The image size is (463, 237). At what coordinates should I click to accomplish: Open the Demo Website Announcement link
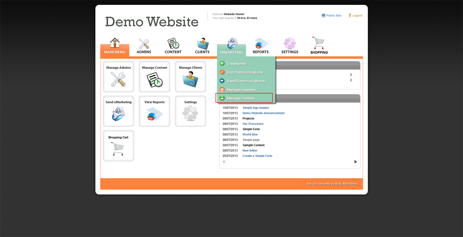click(x=263, y=113)
